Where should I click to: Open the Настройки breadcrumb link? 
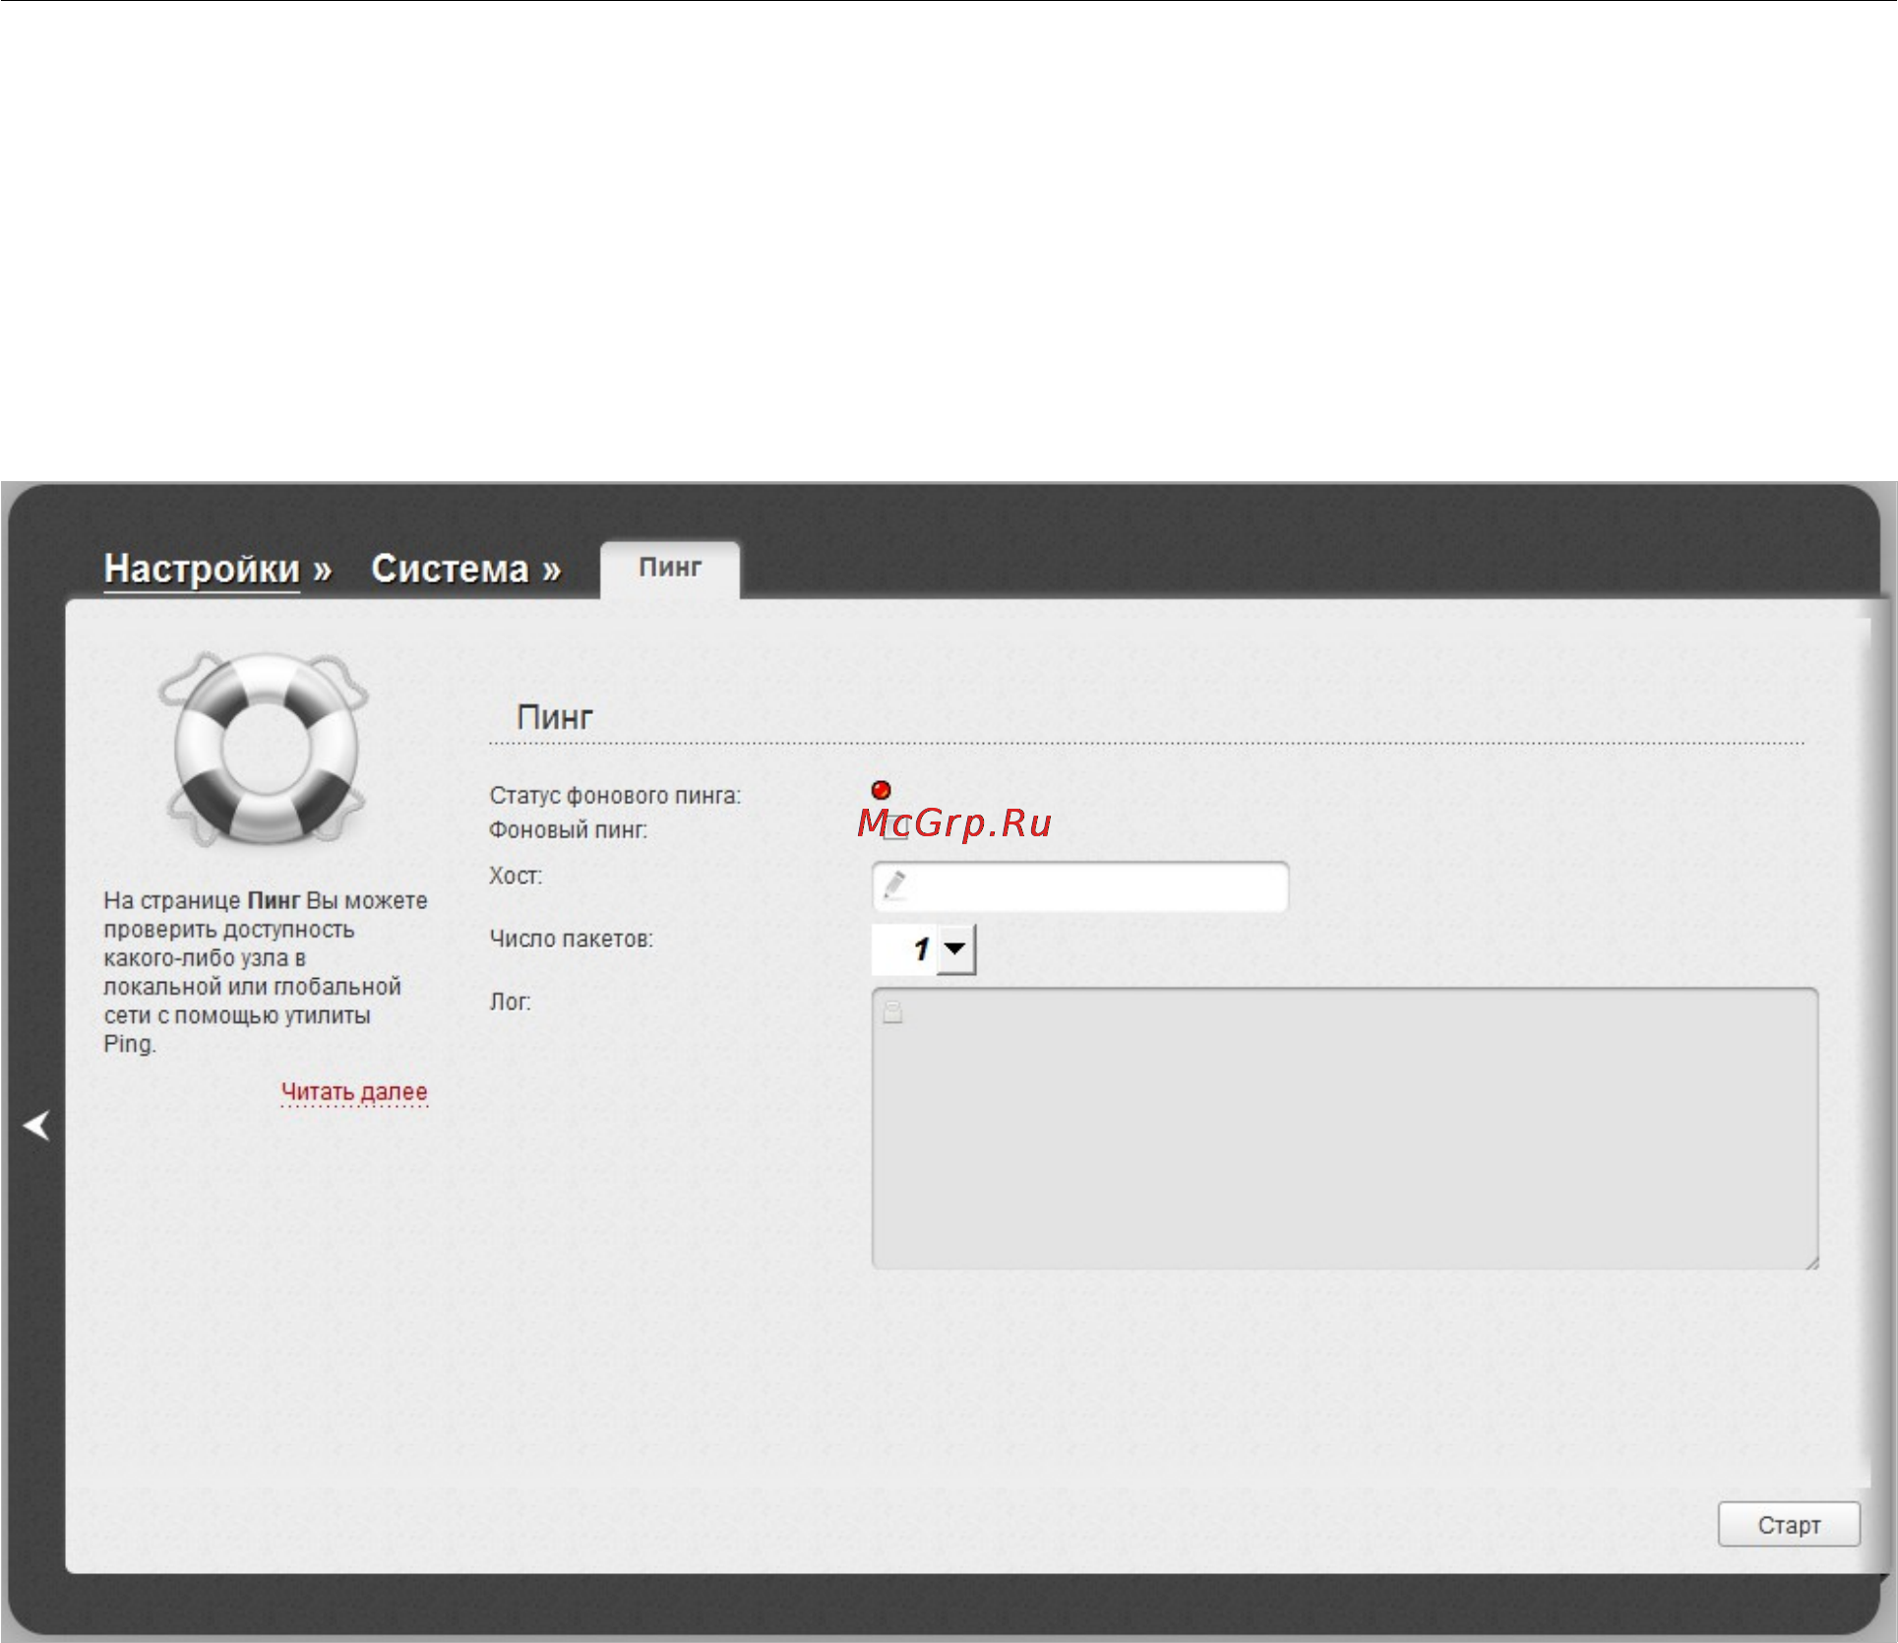(x=202, y=570)
